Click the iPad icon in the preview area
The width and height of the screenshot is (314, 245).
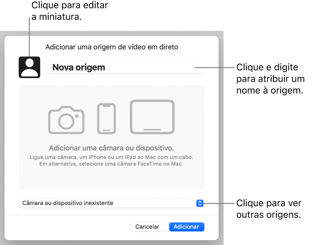click(x=152, y=117)
